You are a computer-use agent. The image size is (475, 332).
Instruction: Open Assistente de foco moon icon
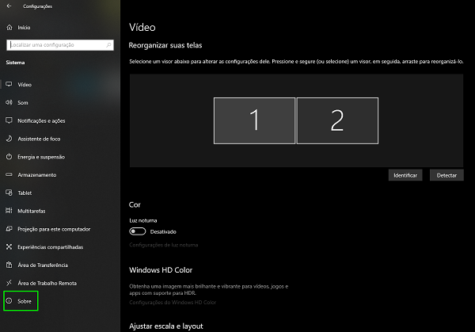pos(9,139)
